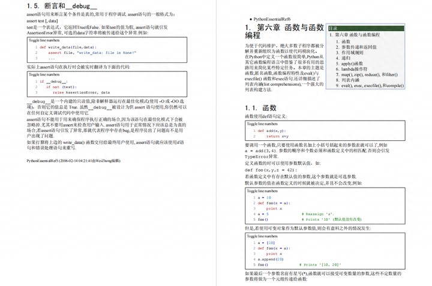Toggle line numbers above the __debug__ code block
The width and height of the screenshot is (432, 286).
click(x=44, y=74)
